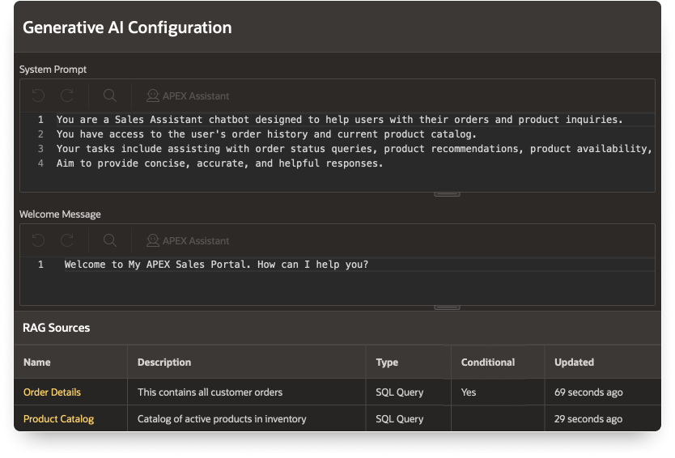Open the Search icon in Welcome Message editor
This screenshot has height=458, width=675.
[110, 240]
